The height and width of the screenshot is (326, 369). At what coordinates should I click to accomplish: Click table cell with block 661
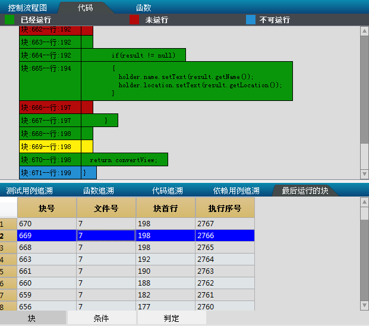click(47, 271)
